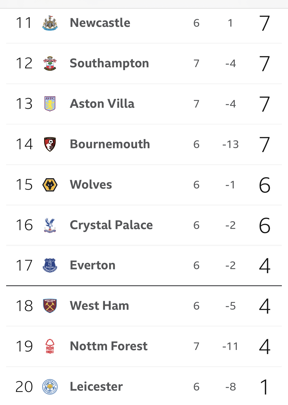The image size is (288, 405).
Task: Click the West Ham team name
Action: pyautogui.click(x=99, y=306)
